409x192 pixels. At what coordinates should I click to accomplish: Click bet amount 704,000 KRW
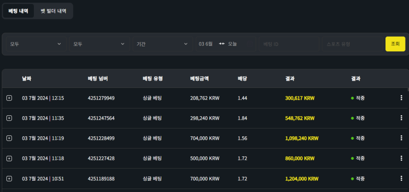[x=205, y=138]
